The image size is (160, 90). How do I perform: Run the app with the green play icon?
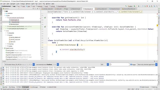point(134,6)
